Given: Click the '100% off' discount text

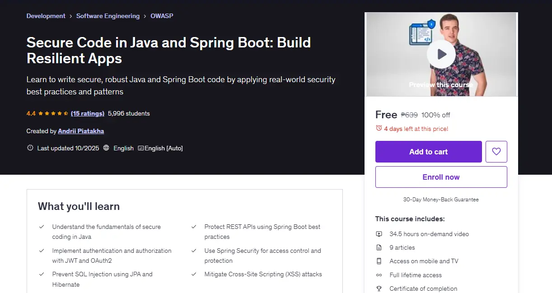Looking at the screenshot, I should pyautogui.click(x=436, y=115).
